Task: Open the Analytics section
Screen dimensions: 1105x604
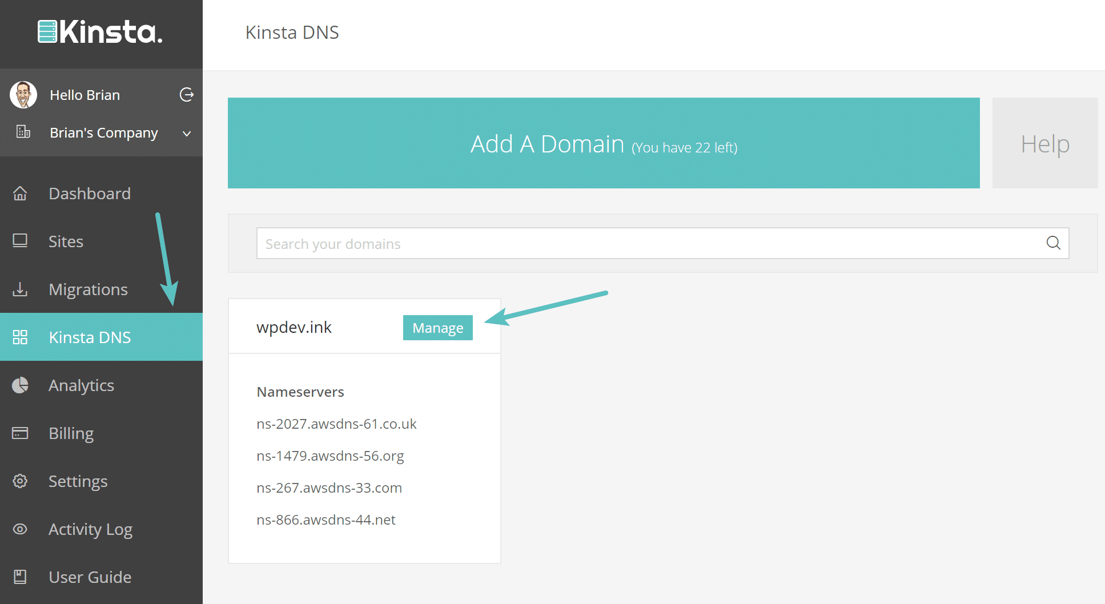Action: pos(101,385)
